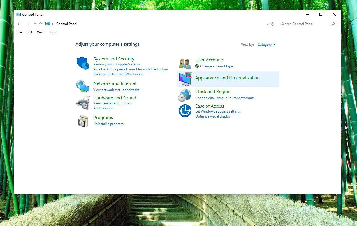
Task: Click Review your computer's status
Action: point(117,64)
